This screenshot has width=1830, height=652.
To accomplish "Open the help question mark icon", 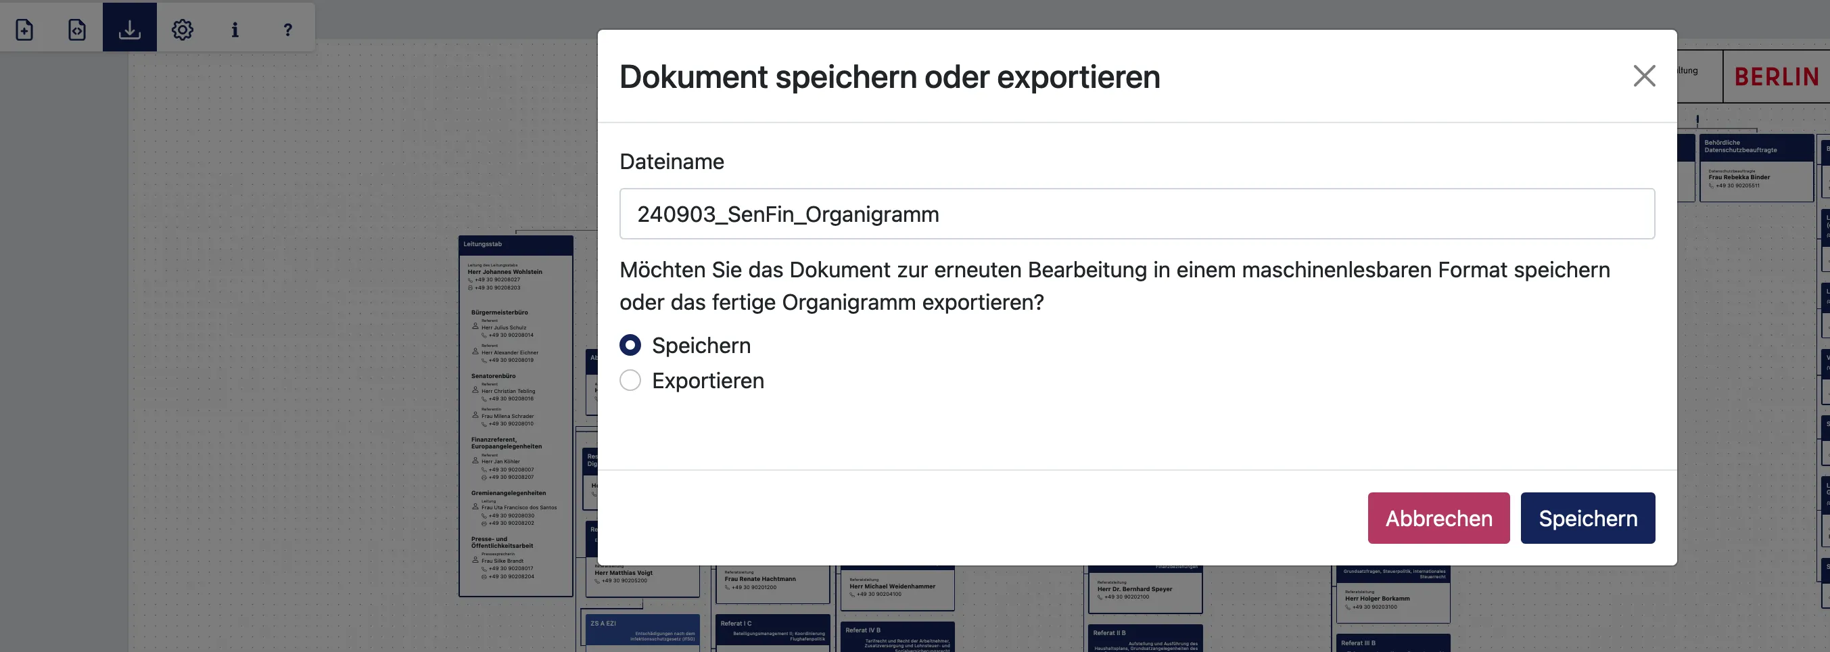I will pyautogui.click(x=287, y=29).
